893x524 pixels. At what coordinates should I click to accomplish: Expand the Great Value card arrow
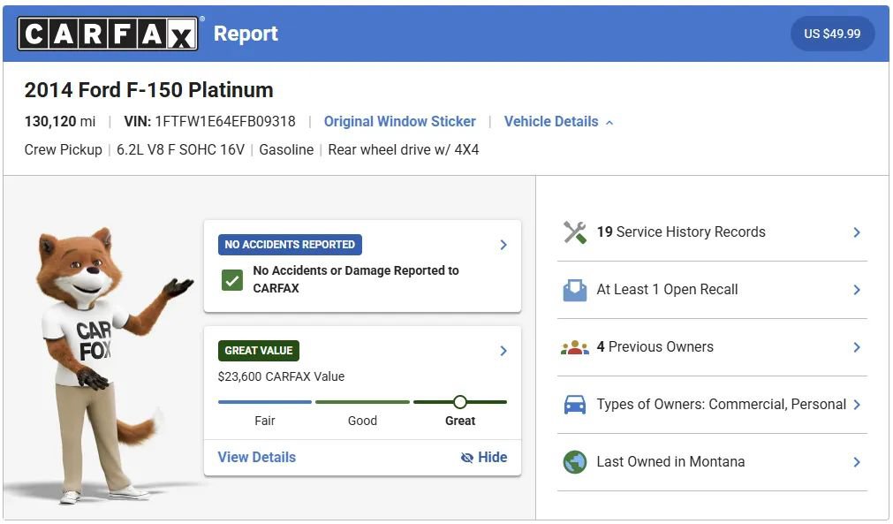pyautogui.click(x=503, y=351)
